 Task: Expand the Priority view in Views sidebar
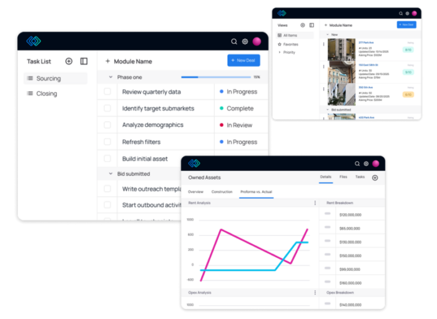(x=278, y=53)
